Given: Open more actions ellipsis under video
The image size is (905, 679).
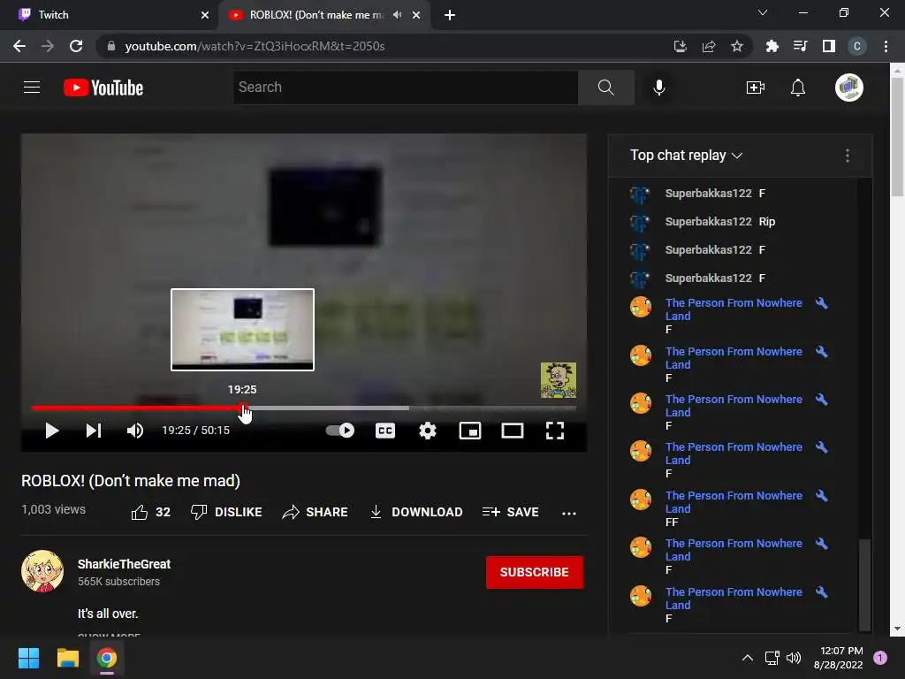Looking at the screenshot, I should [569, 513].
